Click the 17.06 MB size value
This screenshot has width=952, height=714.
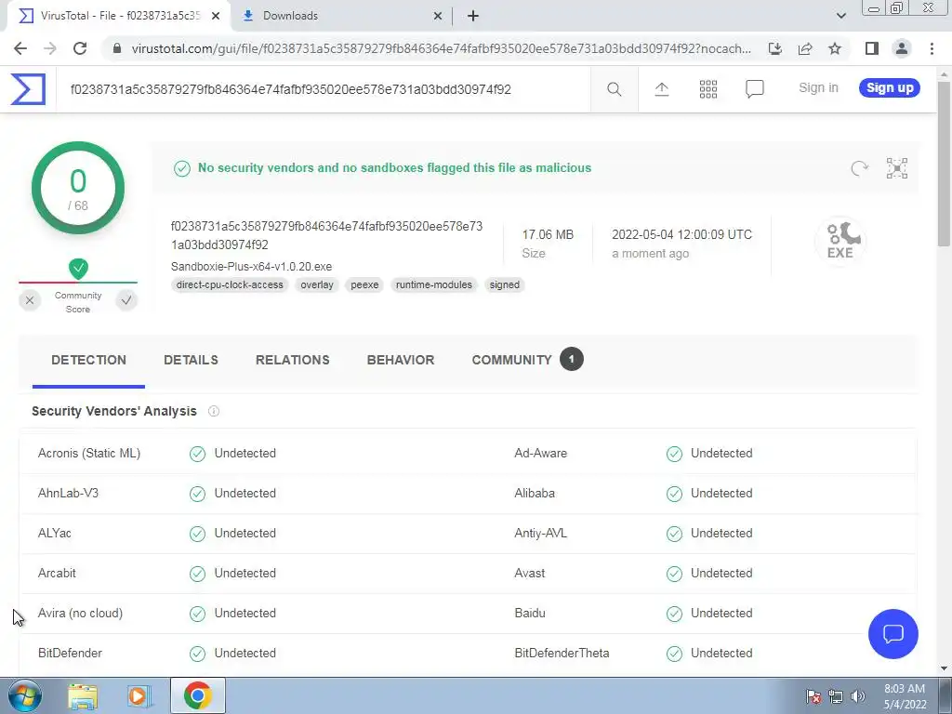(548, 234)
